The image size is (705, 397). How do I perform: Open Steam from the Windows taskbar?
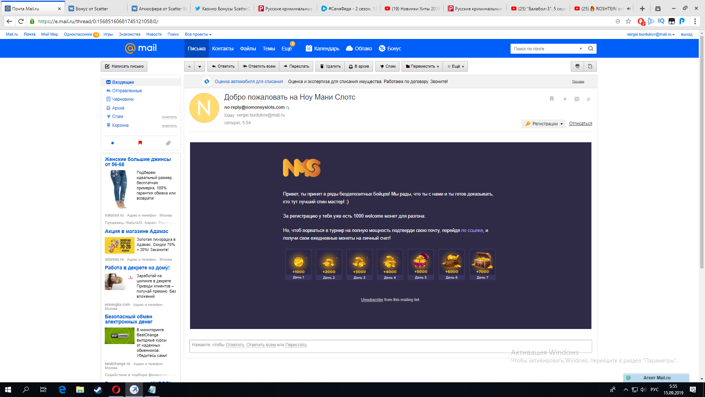coord(98,390)
